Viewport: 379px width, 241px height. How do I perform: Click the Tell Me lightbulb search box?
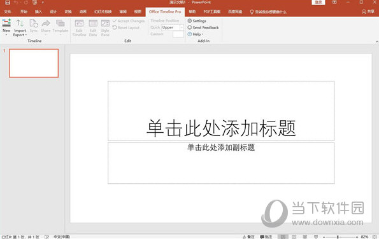click(x=268, y=12)
